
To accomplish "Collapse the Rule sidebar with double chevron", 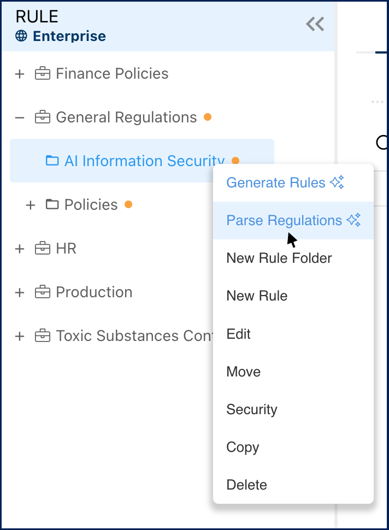I will [315, 24].
